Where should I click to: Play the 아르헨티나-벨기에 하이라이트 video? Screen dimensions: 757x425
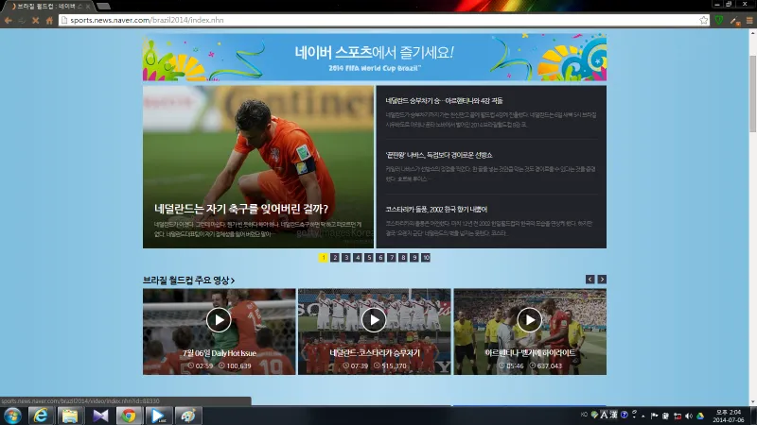tap(530, 320)
